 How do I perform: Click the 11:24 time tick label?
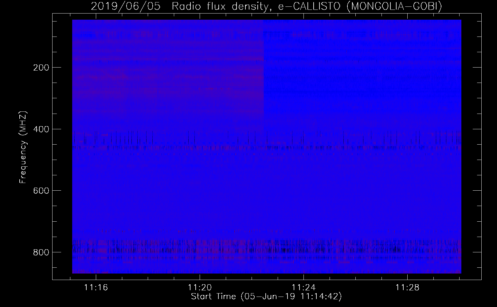[303, 288]
